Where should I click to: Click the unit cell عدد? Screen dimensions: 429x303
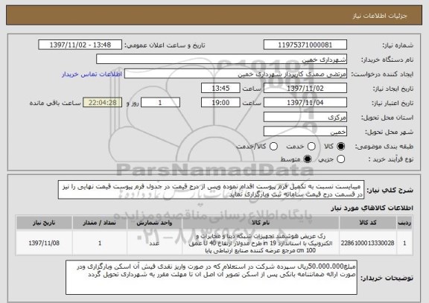(154, 243)
